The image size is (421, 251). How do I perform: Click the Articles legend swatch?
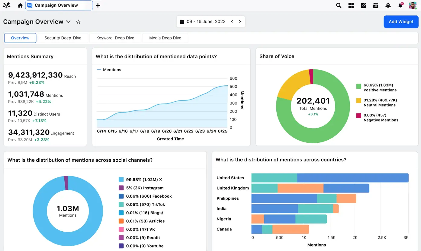tap(121, 221)
